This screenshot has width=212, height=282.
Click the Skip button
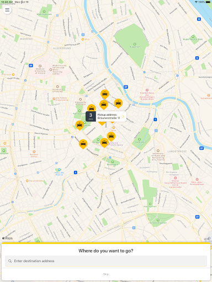point(106,274)
